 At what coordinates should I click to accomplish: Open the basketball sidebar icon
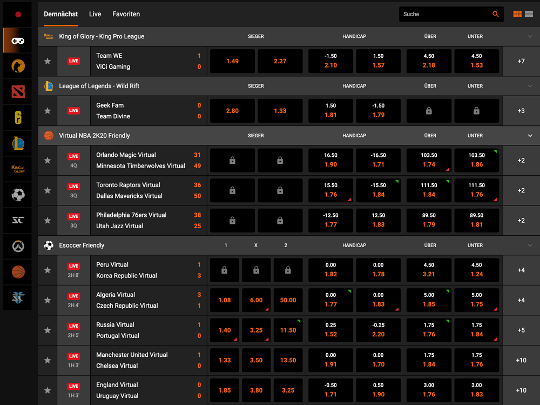pos(18,272)
